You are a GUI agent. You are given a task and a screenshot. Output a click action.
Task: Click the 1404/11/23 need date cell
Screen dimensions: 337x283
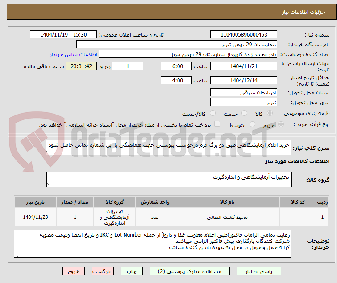pos(35,217)
